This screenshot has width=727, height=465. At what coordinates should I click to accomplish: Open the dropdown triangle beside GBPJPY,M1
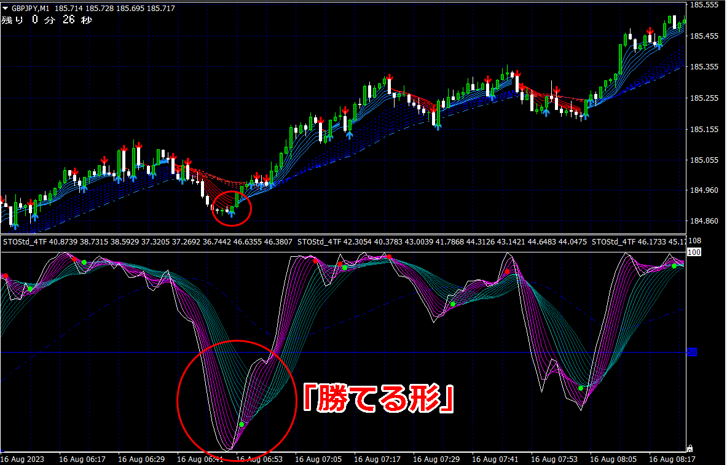(x=5, y=8)
